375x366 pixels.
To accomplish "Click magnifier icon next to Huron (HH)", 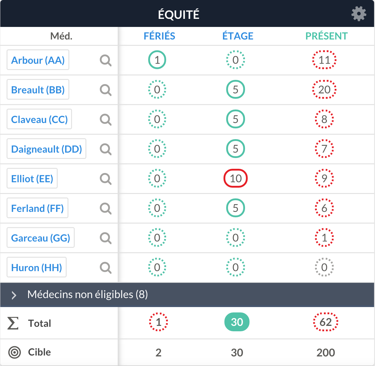I will click(105, 268).
